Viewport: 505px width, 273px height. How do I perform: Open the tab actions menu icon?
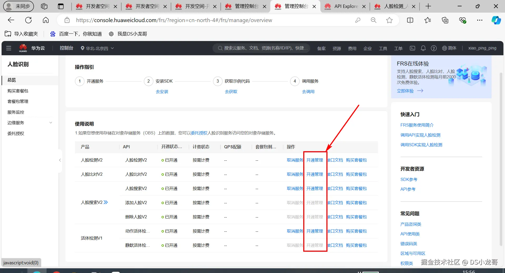pyautogui.click(x=61, y=6)
